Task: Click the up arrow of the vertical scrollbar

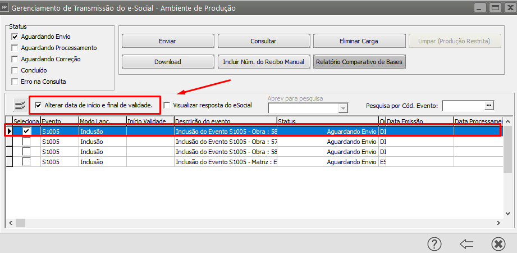Action: [507, 120]
